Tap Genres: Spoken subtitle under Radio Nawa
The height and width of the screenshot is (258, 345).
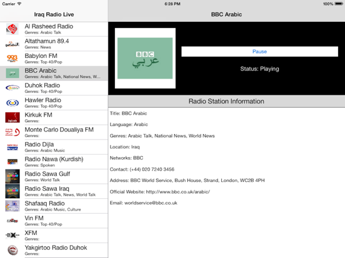(x=40, y=165)
